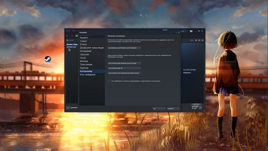Viewport: 268px width, 151px height.
Task: Click the Друзья и чат button label
Action: click(195, 108)
